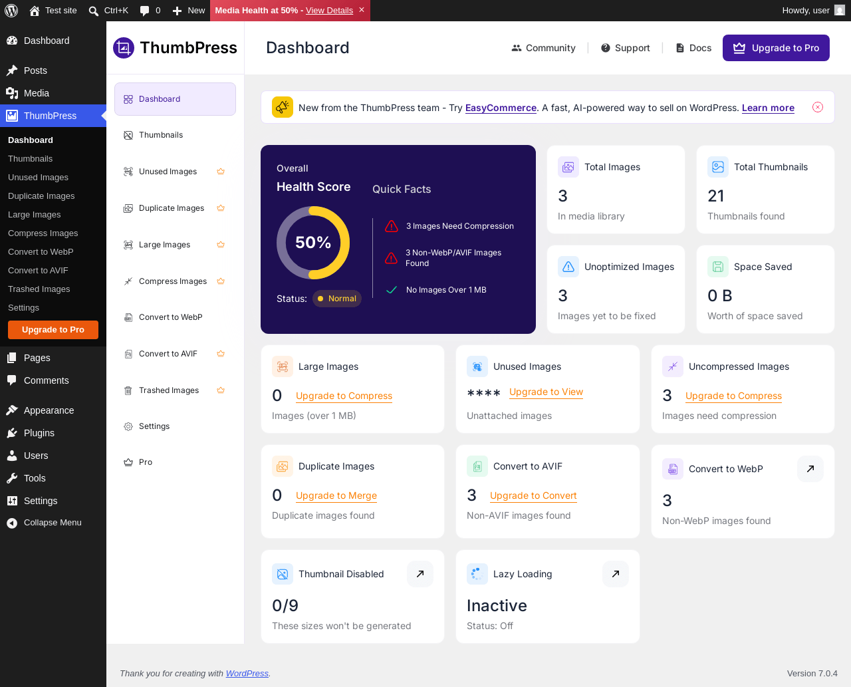
Task: Close the EasyCommerce announcement banner
Action: pos(818,107)
